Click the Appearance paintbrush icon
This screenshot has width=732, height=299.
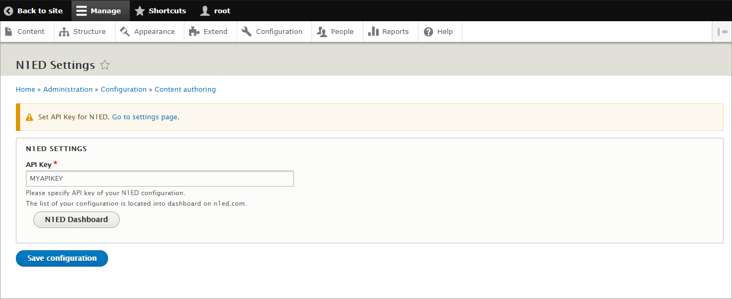tap(124, 32)
